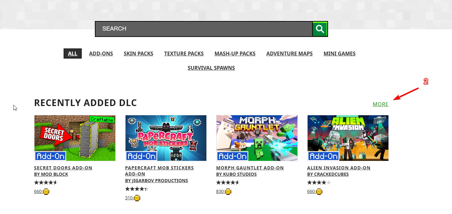
Task: Click the 660 price under Alien Invasion
Action: tap(311, 191)
